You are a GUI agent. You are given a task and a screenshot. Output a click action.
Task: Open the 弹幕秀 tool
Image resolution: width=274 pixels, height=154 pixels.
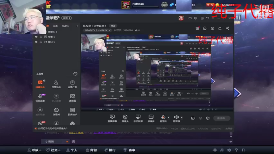pos(56,112)
